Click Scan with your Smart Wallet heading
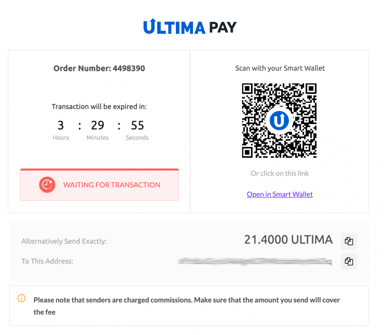The height and width of the screenshot is (335, 384). (280, 68)
